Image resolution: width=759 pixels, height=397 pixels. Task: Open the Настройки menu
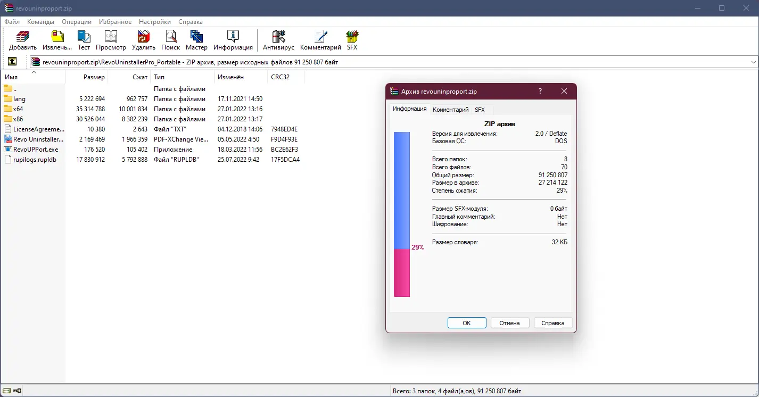[x=154, y=22]
